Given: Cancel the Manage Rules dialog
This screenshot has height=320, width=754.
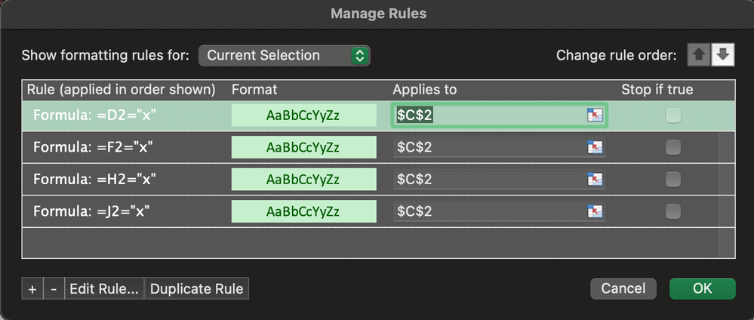Looking at the screenshot, I should coord(623,288).
